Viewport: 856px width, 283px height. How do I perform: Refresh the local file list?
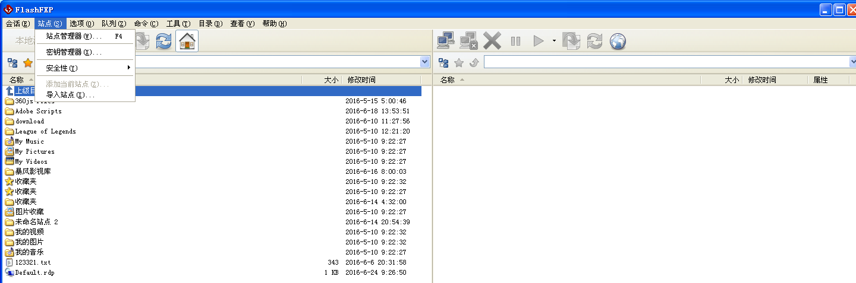tap(163, 41)
